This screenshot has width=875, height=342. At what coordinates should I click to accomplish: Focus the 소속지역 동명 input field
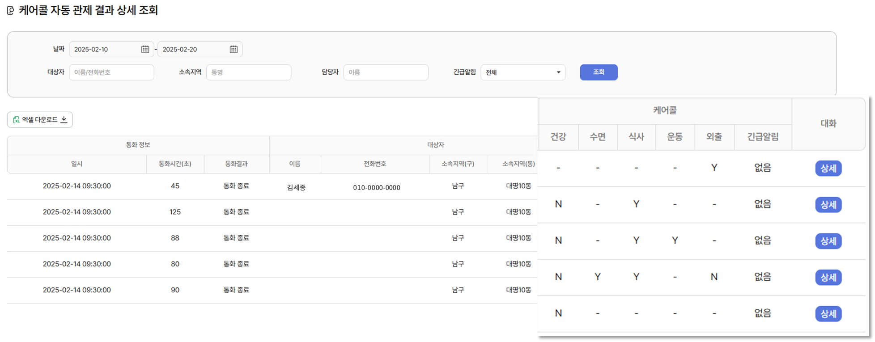point(249,72)
